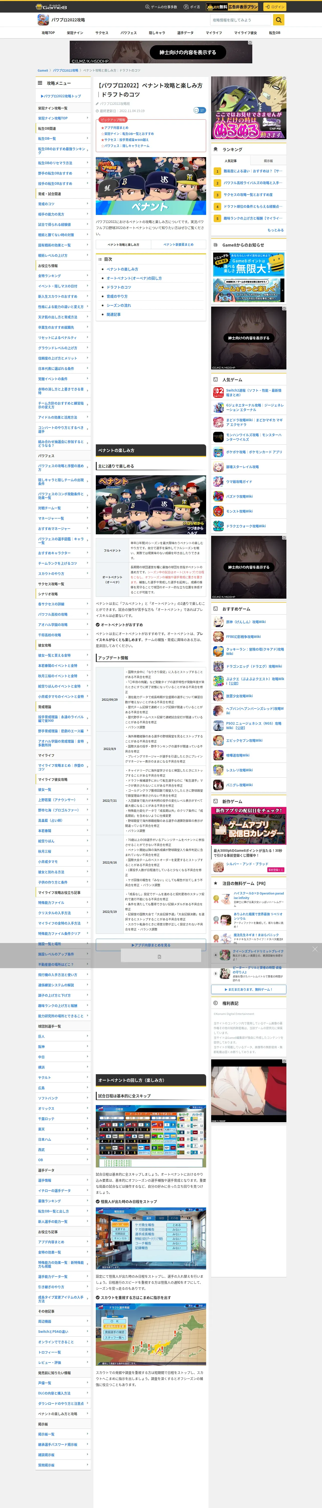Click the Game8 logo in header
This screenshot has height=1508, width=322.
click(51, 7)
